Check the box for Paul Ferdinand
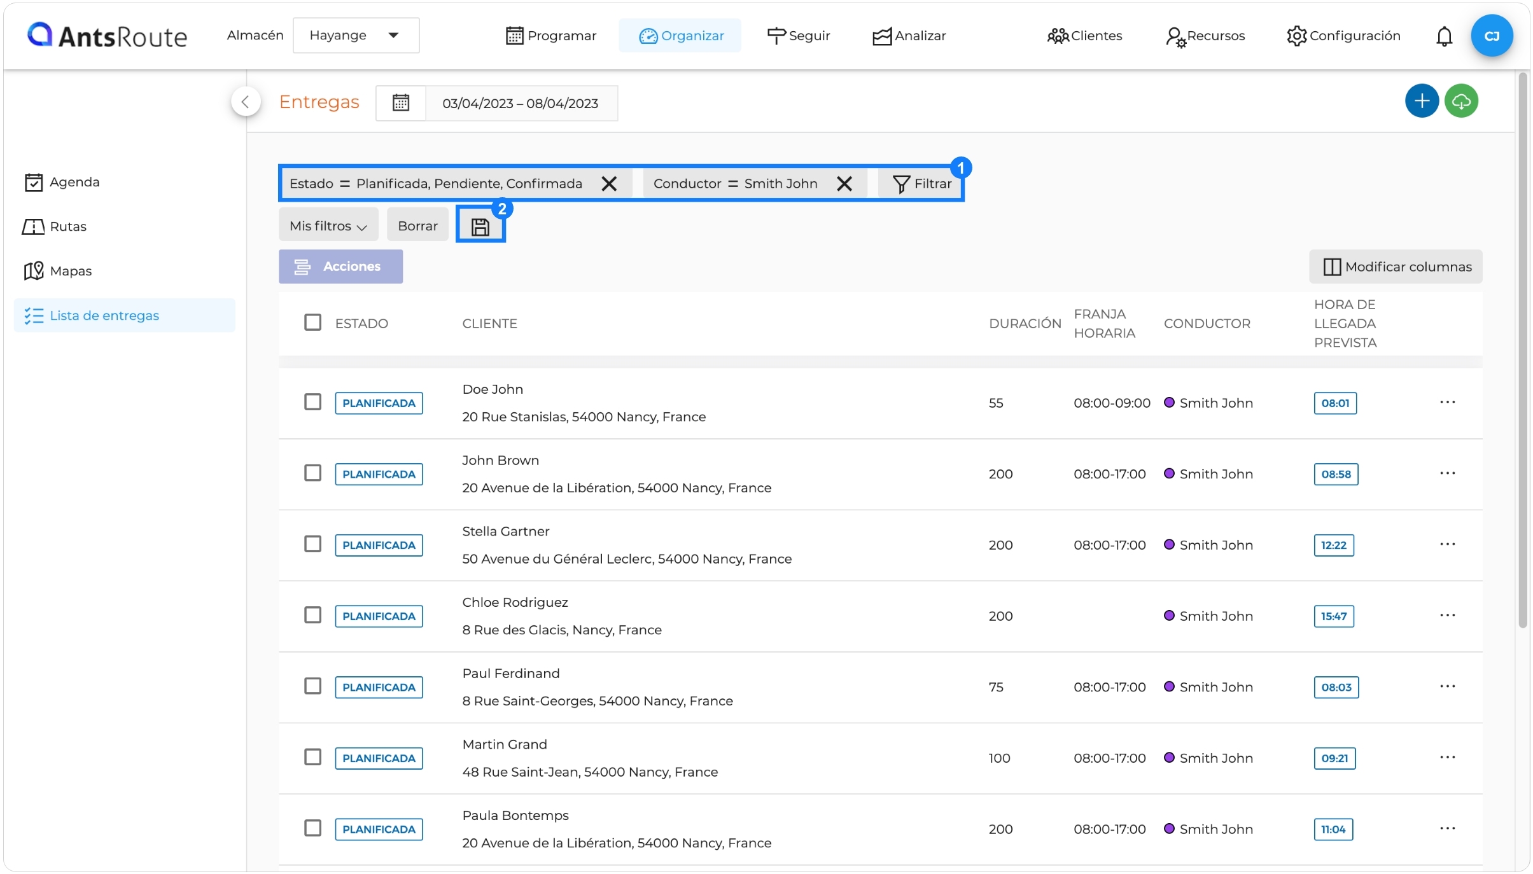Viewport: 1533px width, 874px height. tap(312, 686)
